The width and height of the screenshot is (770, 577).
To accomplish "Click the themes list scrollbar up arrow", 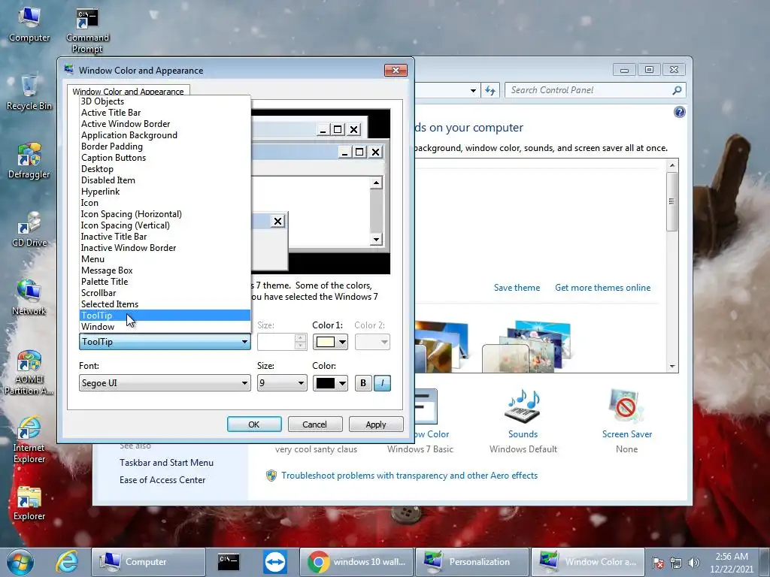I will [672, 165].
